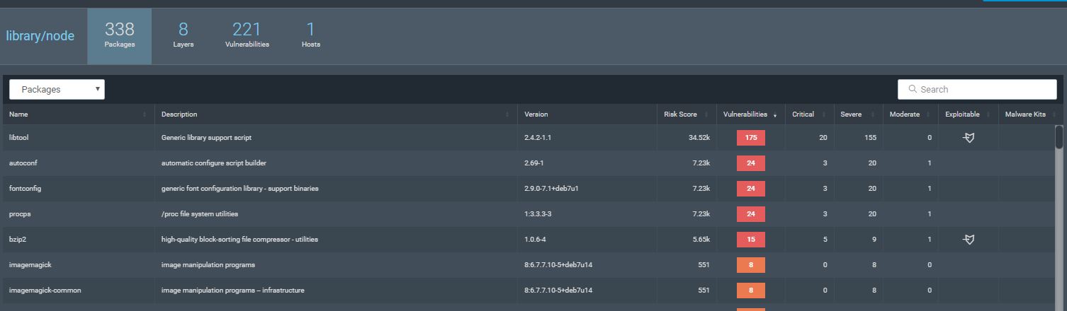The image size is (1067, 311).
Task: Sort table by Severe column
Action: coord(857,115)
